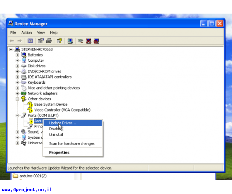
Task: Open the Action menu
Action: (26, 32)
